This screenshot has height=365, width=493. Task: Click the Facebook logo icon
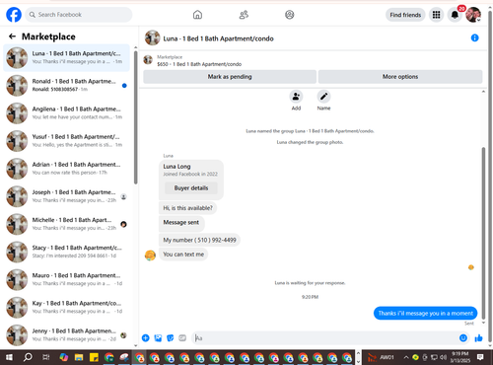point(14,15)
